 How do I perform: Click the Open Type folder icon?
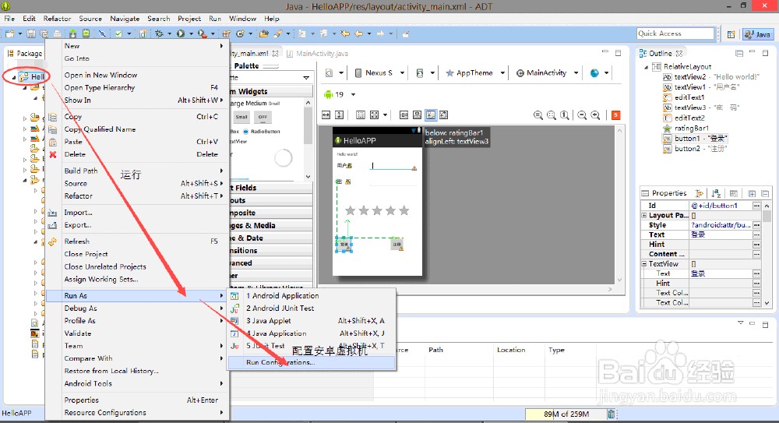[x=264, y=33]
